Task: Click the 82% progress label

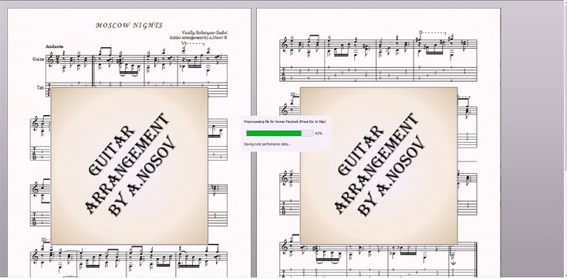Action: [319, 134]
